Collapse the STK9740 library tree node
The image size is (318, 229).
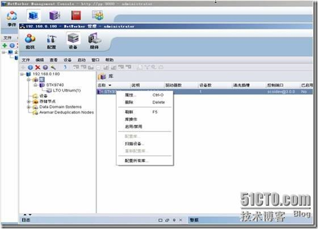click(35, 85)
